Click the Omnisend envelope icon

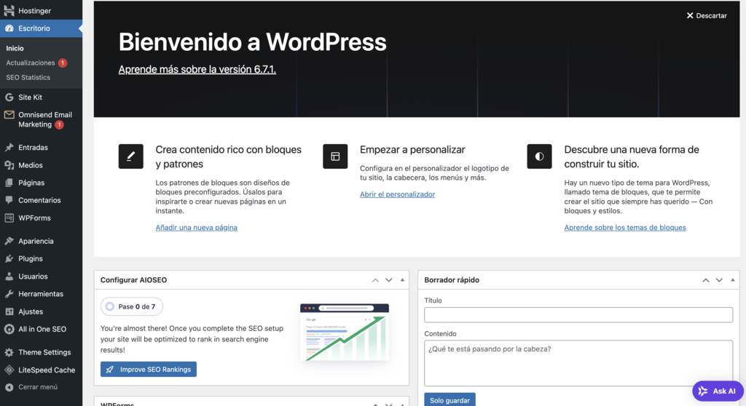pos(9,114)
